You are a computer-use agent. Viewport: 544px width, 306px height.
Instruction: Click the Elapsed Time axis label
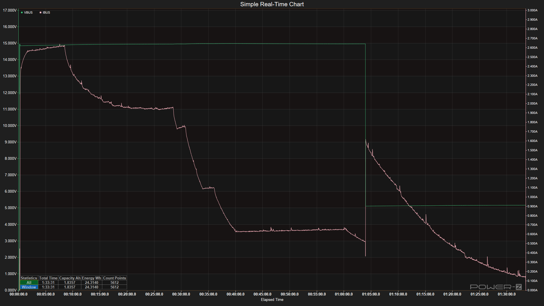(272, 299)
